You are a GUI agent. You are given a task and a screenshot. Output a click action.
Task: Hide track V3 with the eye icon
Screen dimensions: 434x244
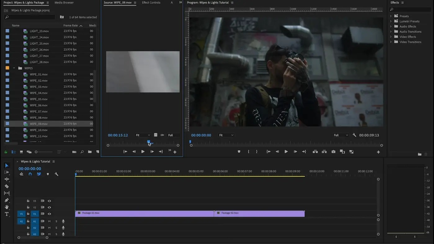(49, 201)
